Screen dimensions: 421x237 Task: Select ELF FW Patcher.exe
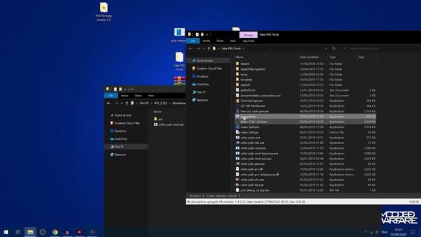pyautogui.click(x=253, y=106)
